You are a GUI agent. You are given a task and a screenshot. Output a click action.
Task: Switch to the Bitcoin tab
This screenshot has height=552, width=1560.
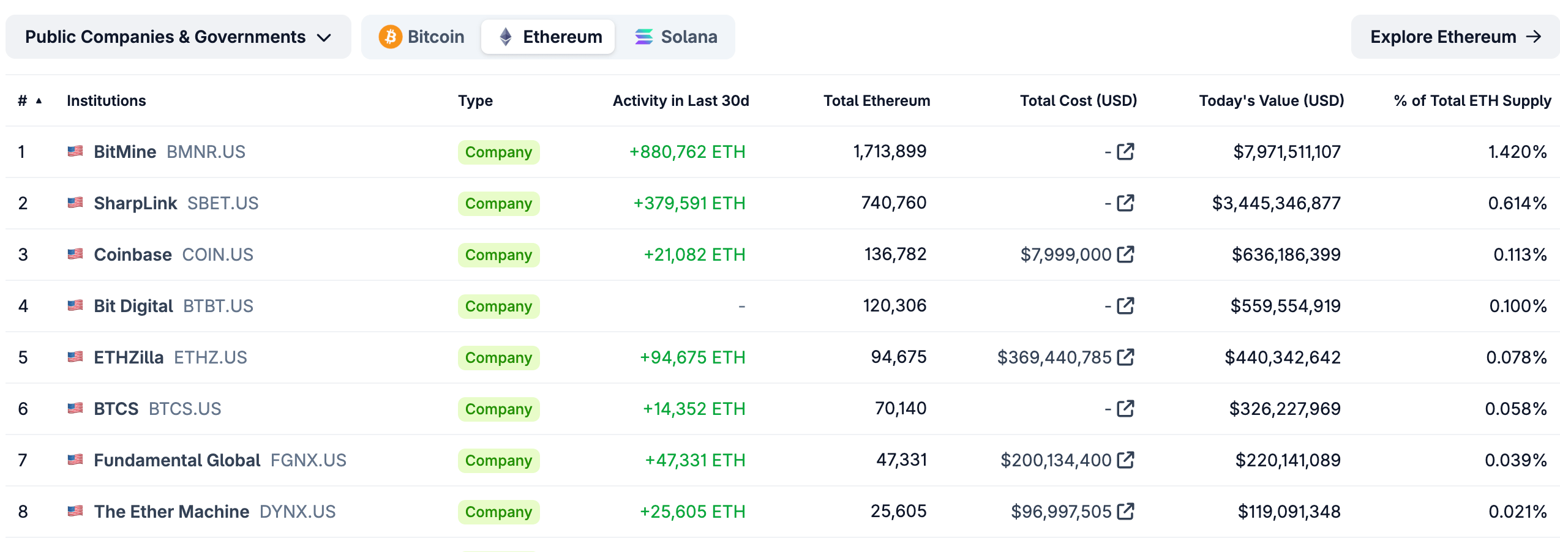point(419,36)
